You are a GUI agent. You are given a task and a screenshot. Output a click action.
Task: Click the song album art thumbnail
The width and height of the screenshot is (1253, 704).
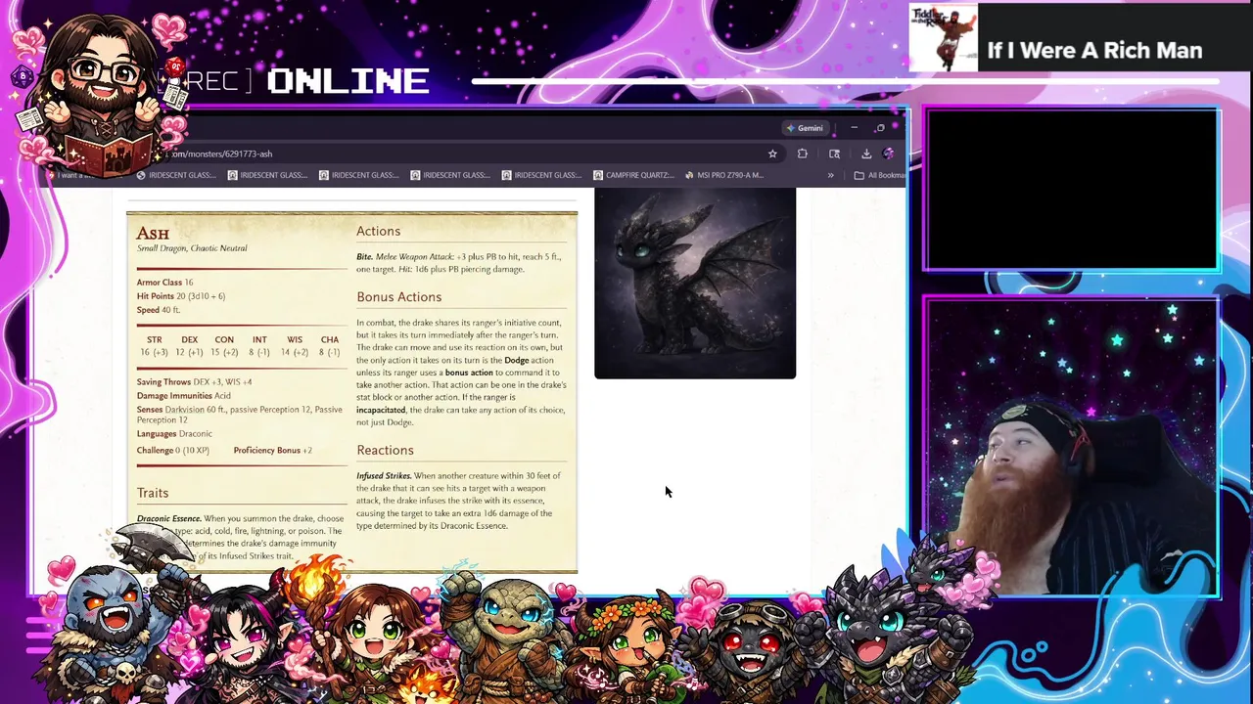[944, 38]
